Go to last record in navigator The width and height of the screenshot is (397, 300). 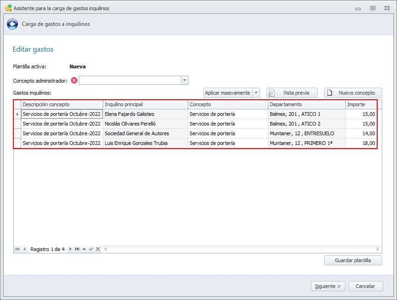[x=77, y=249]
